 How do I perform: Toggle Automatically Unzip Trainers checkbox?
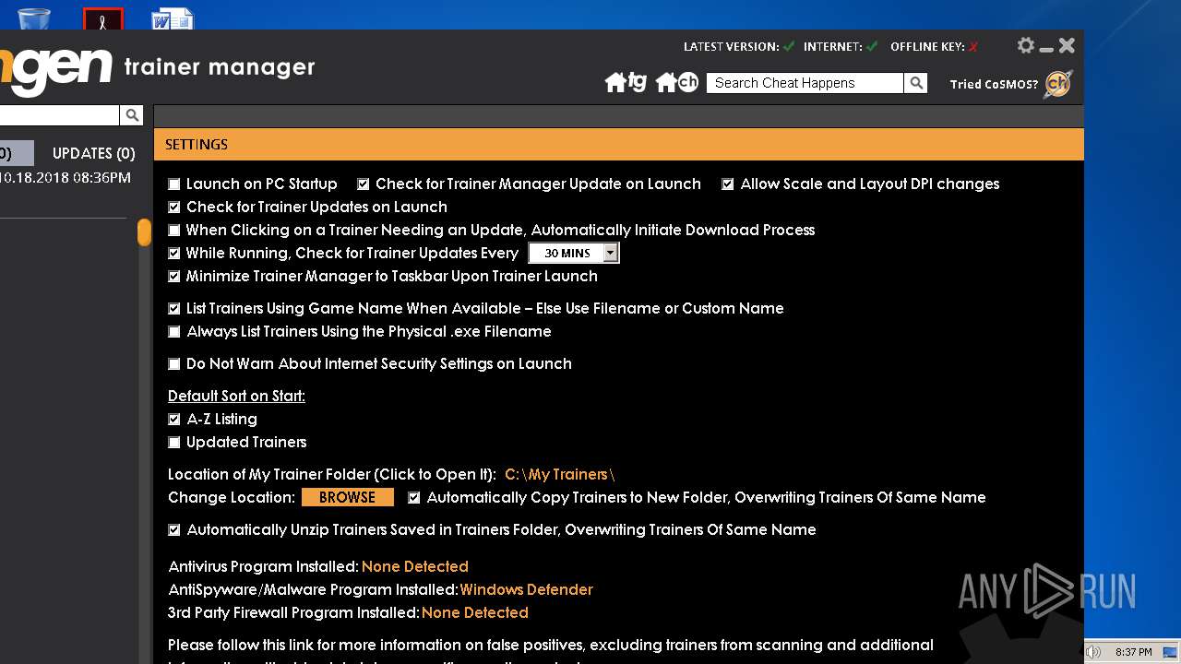(x=174, y=530)
